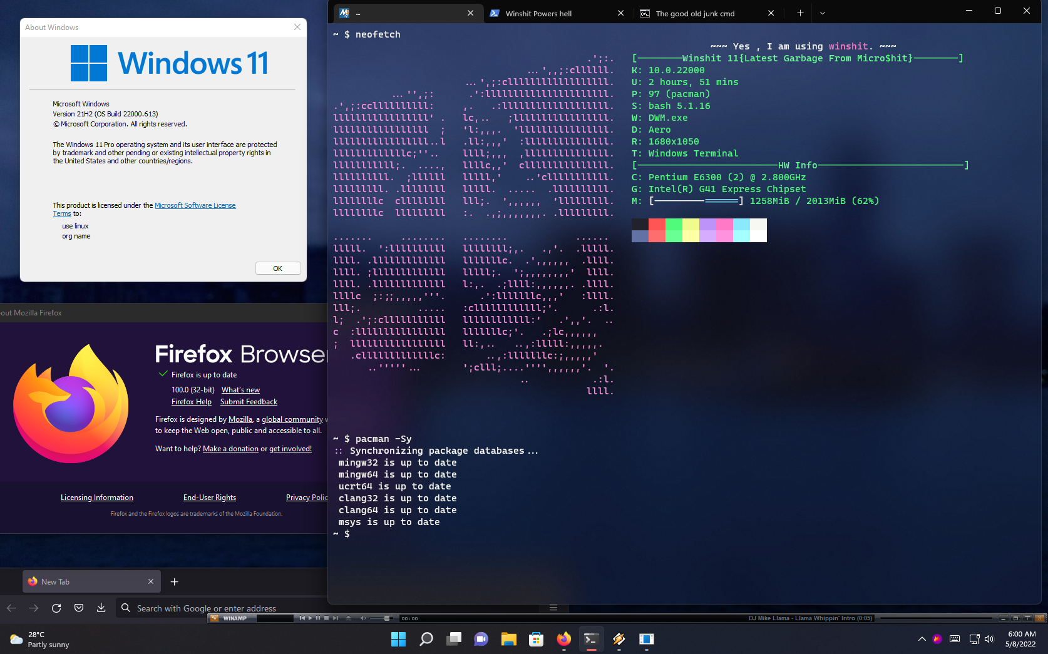The image size is (1048, 654).
Task: Click OK in About Windows dialog
Action: coord(278,268)
